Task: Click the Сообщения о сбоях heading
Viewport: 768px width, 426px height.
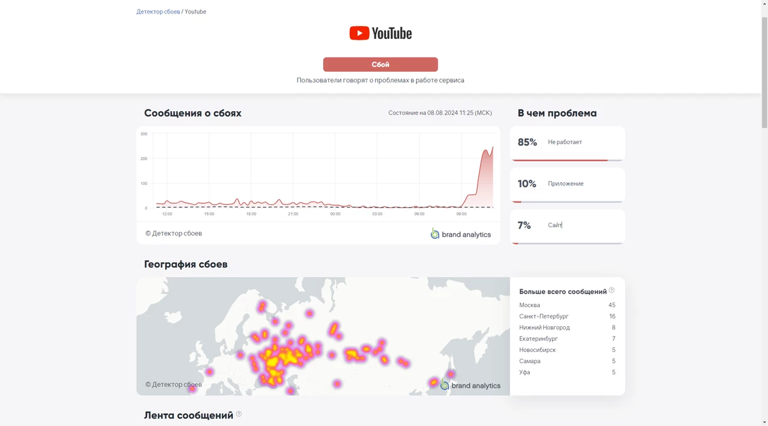Action: pos(193,113)
